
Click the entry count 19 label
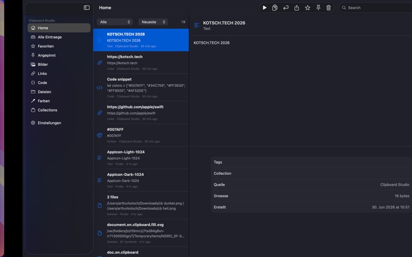tap(183, 22)
